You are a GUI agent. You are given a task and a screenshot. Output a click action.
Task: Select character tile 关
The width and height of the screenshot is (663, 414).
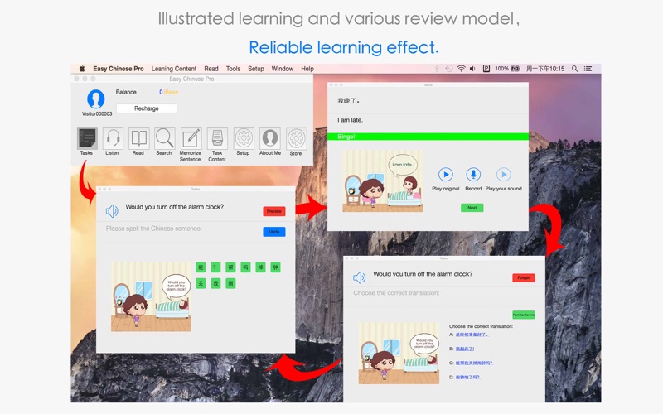201,283
